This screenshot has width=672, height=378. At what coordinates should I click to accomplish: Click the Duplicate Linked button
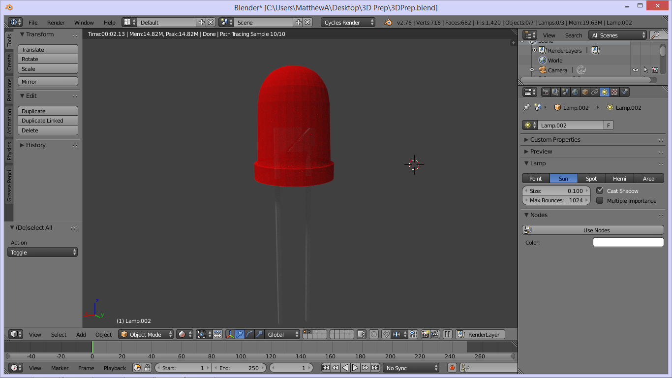pos(48,121)
